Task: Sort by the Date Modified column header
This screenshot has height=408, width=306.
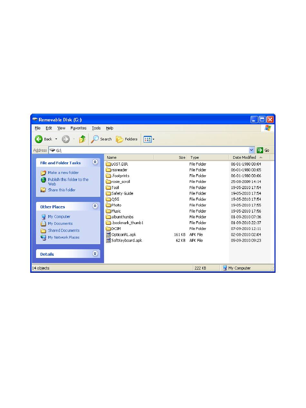Action: [250, 157]
